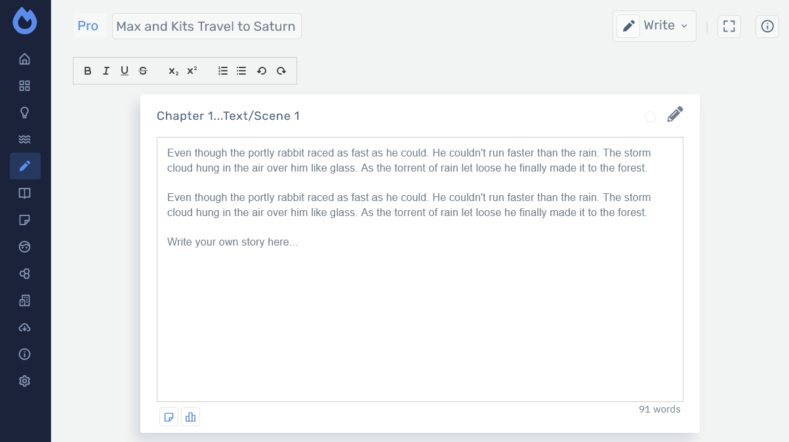789x442 pixels.
Task: Enable superscript formatting
Action: (192, 71)
